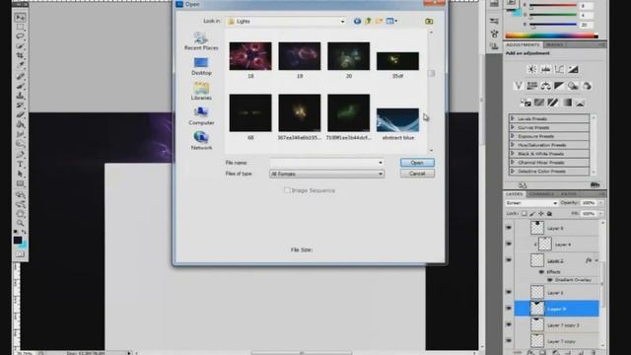Add a Hue/Saturation adjustment
Image resolution: width=631 pixels, height=355 pixels.
click(532, 86)
